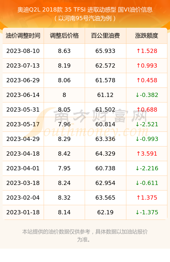Select the green ↓-2.216 change value
170x262 pixels.
147,168
